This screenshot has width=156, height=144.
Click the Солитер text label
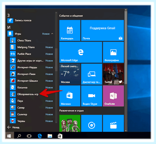click(x=22, y=114)
